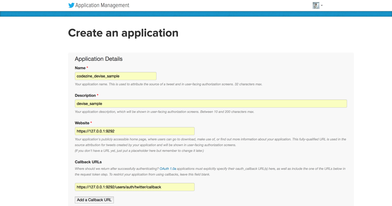
Task: Click the Website URL input field
Action: coord(135,131)
